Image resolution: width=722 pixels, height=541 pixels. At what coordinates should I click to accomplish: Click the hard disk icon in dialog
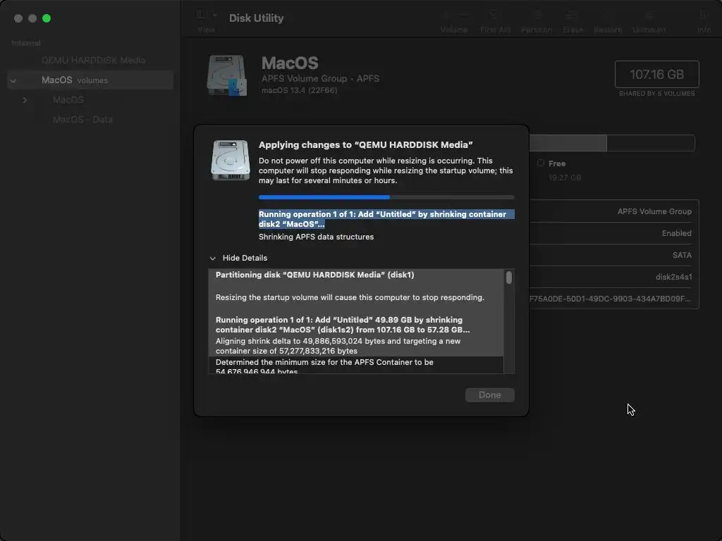231,160
